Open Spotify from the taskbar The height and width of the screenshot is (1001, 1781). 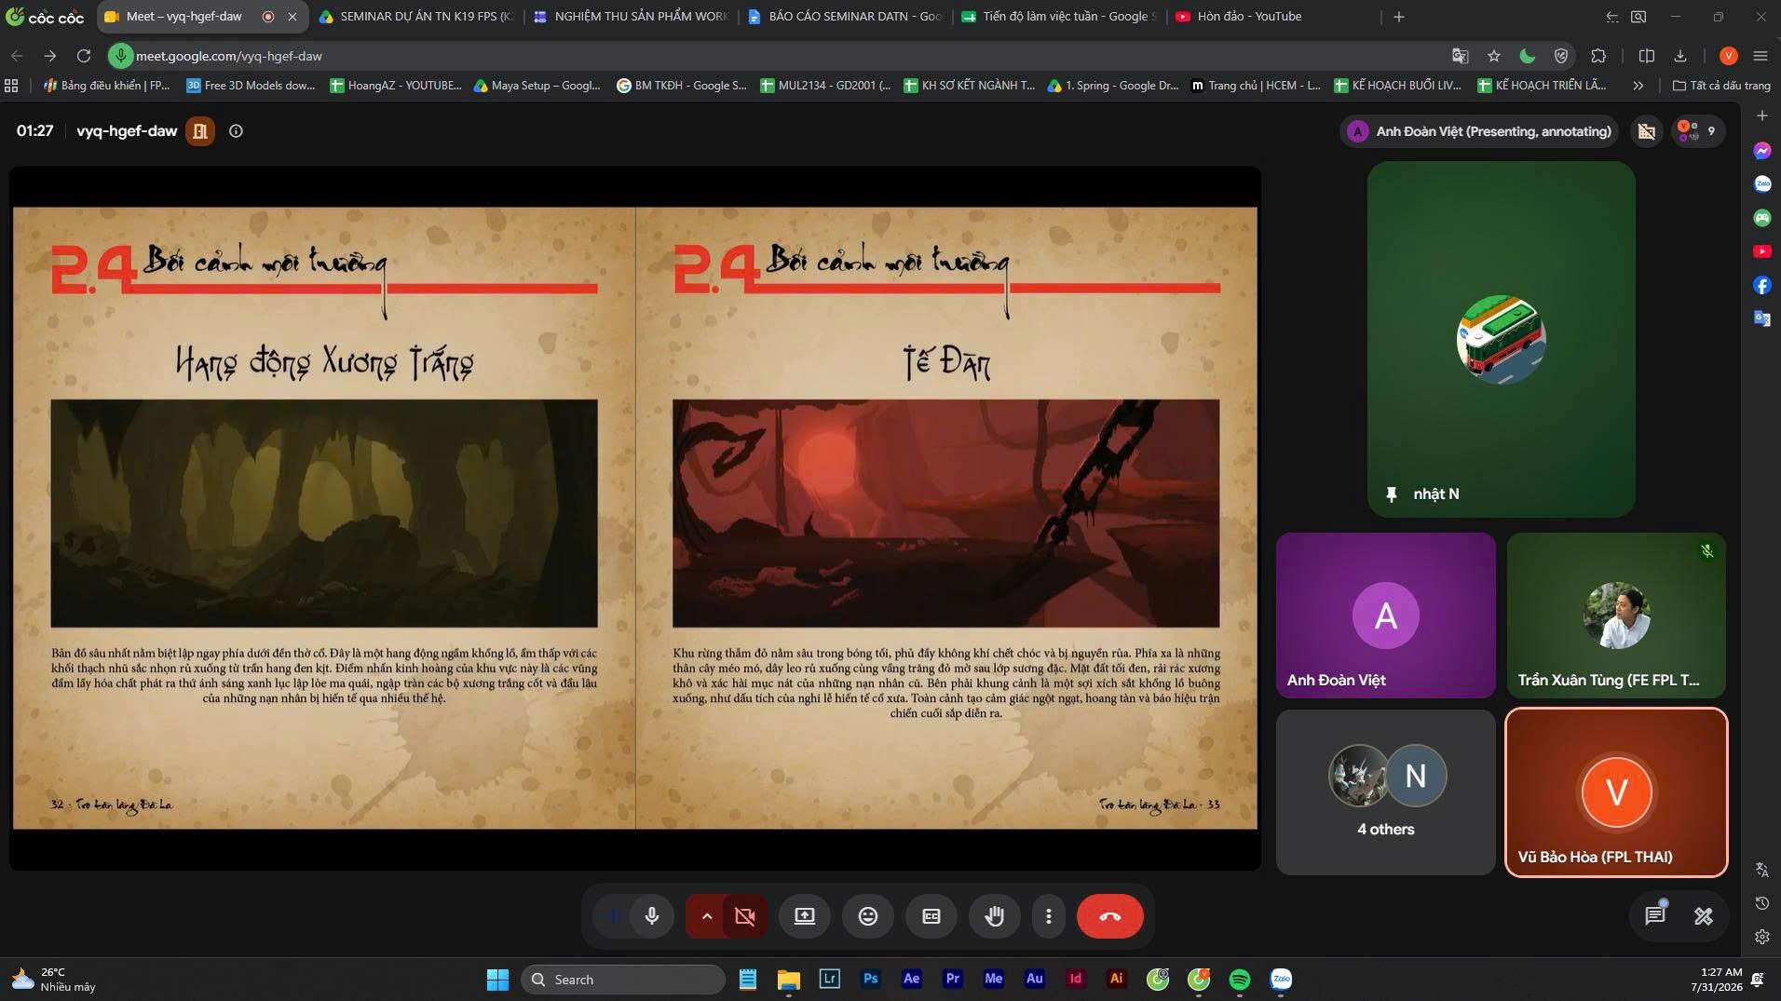tap(1239, 980)
